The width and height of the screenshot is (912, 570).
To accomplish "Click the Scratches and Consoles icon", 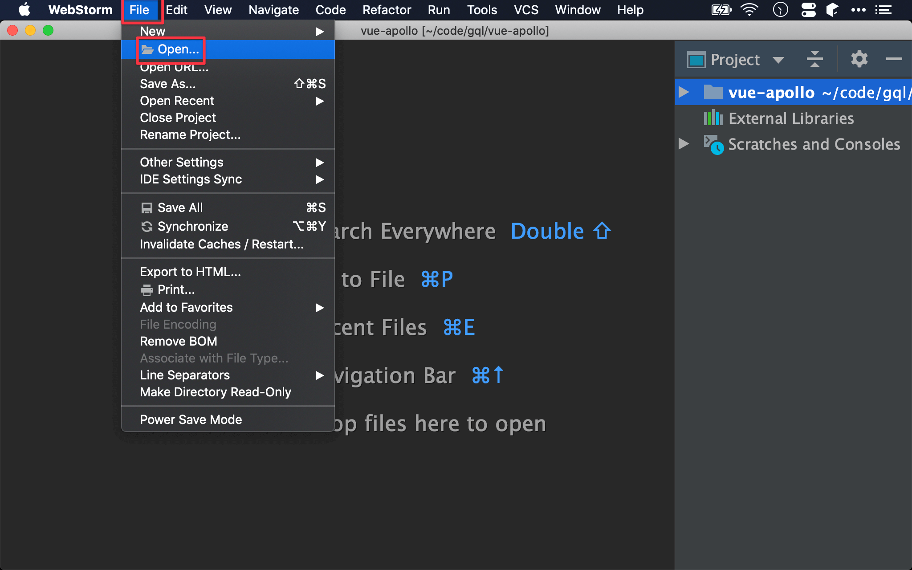I will 713,144.
